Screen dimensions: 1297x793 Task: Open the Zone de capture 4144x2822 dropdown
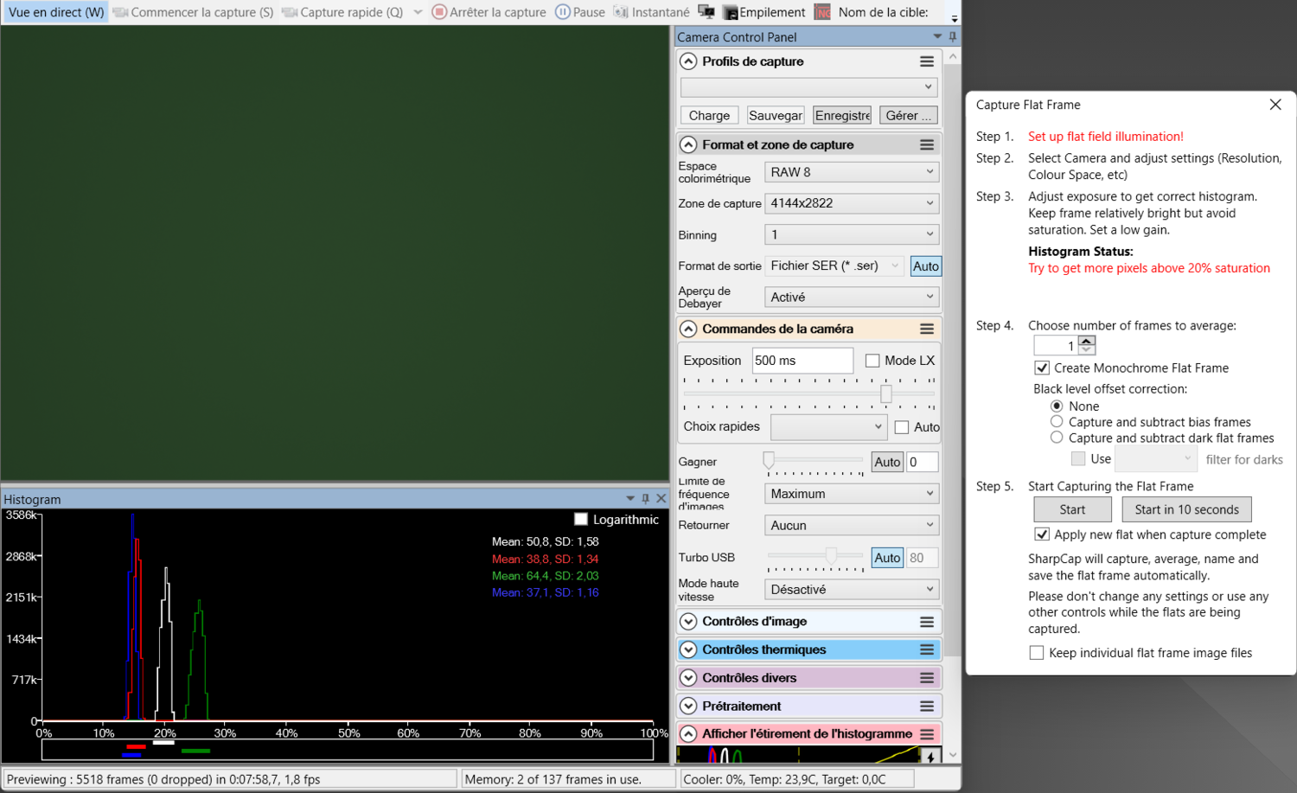pyautogui.click(x=852, y=203)
